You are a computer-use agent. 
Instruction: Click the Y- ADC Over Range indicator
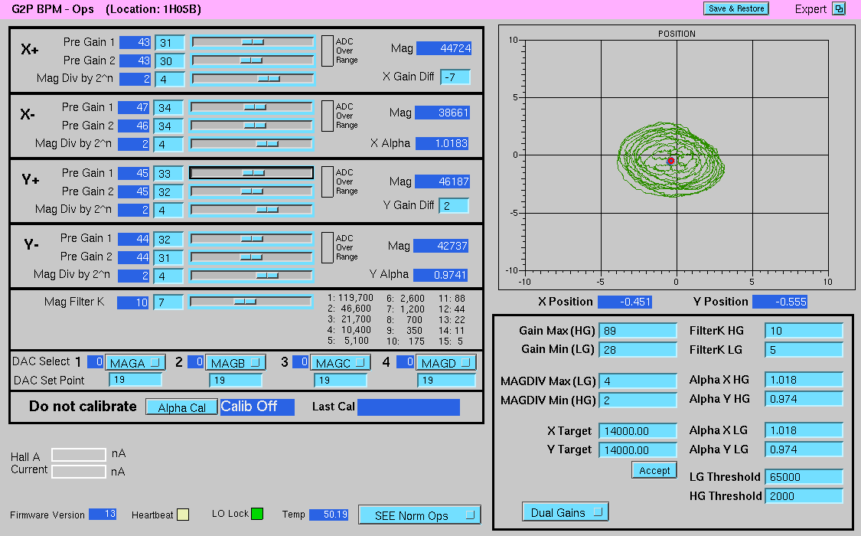[x=328, y=247]
